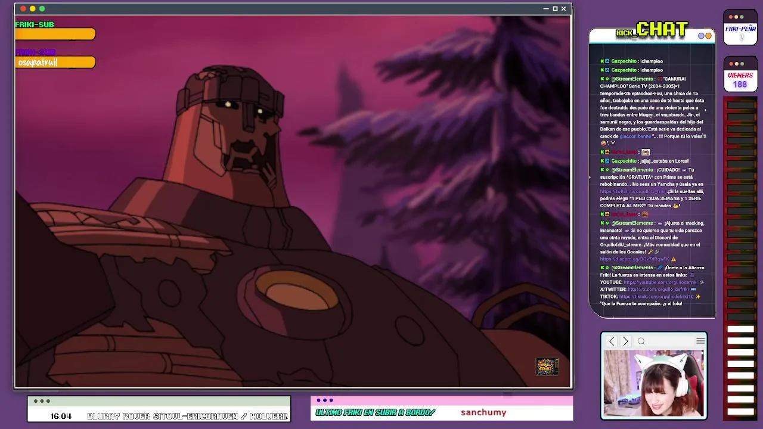Image resolution: width=763 pixels, height=429 pixels.
Task: Click the 16:04 clock in bottom ticker
Action: coord(61,416)
